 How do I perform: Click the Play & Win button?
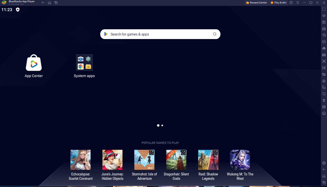[x=278, y=3]
